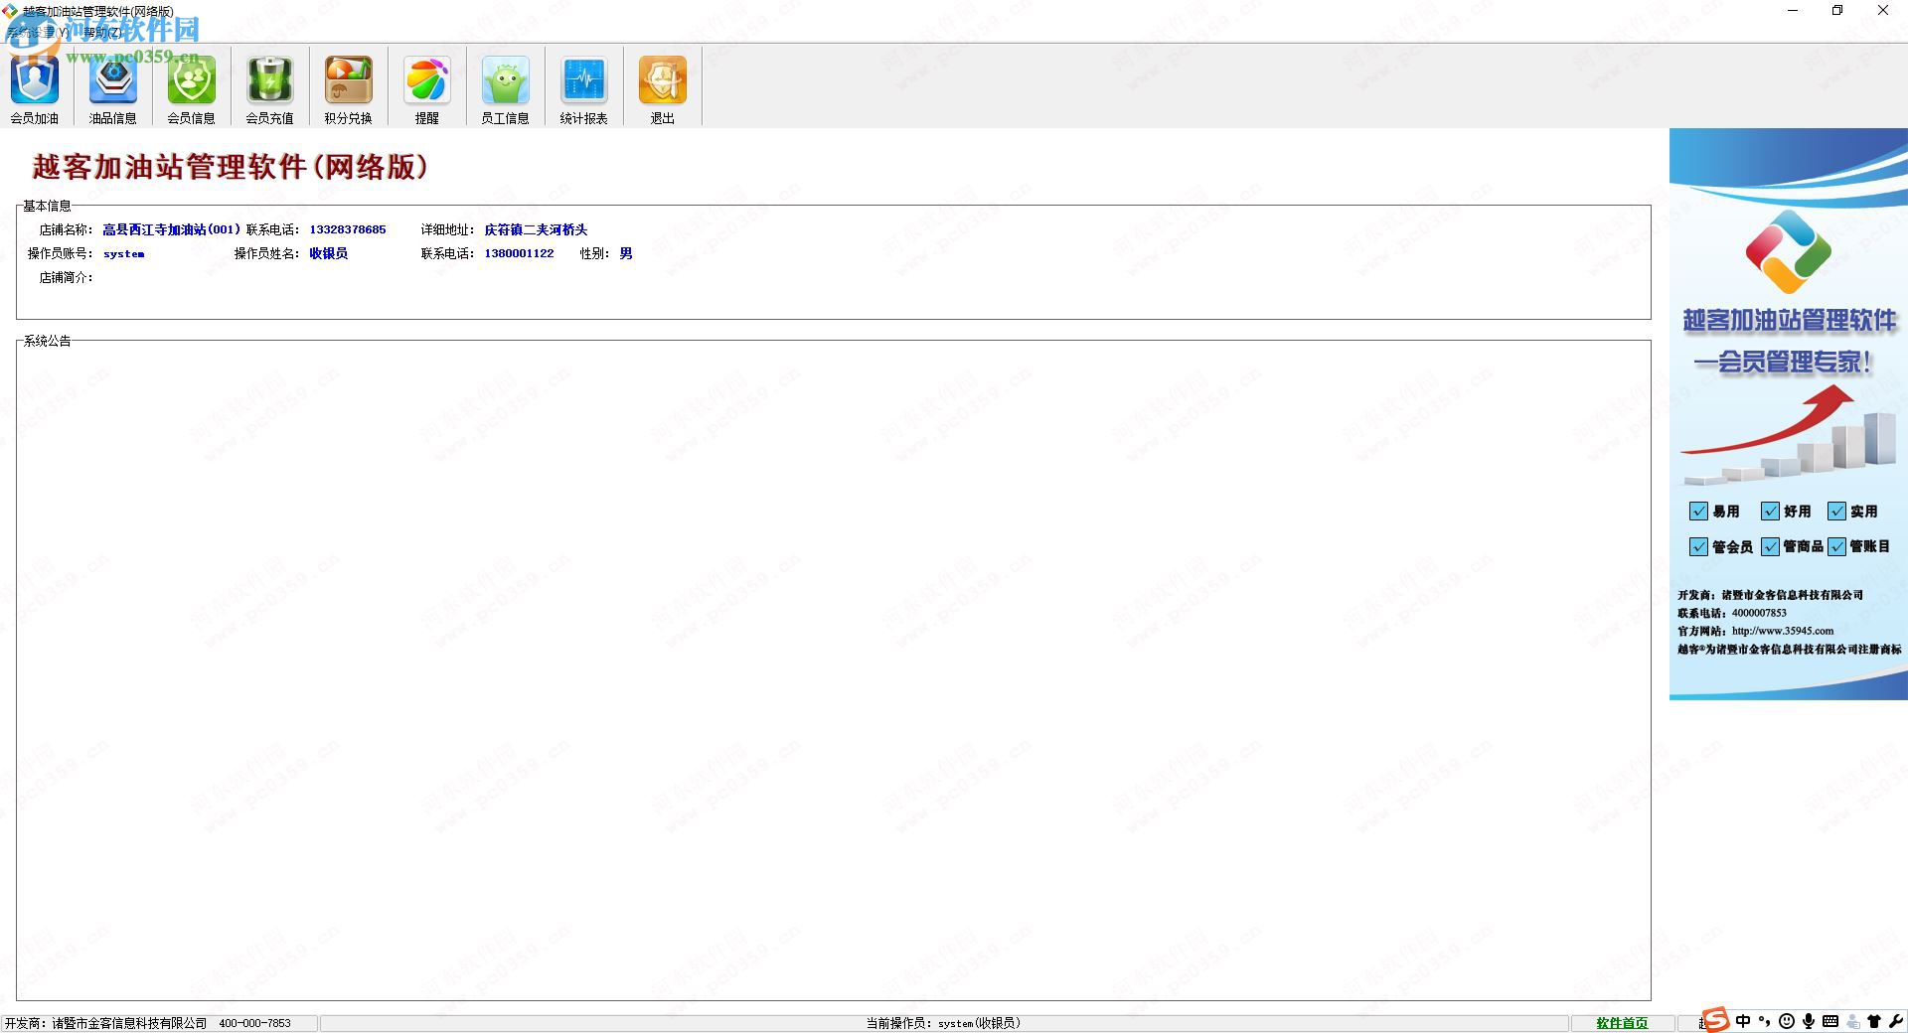Click the 软件首页 link in status bar
This screenshot has width=1908, height=1033.
1622,1023
